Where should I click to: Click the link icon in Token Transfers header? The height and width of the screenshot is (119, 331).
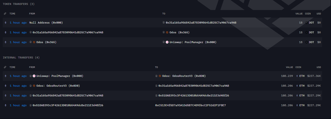[x=5, y=13]
